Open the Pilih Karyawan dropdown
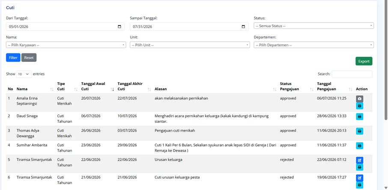This screenshot has width=388, height=190. click(66, 45)
